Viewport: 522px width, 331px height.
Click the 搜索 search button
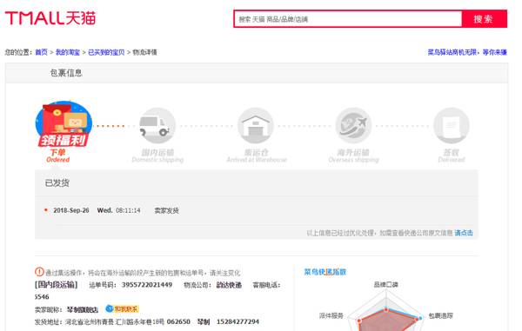[485, 19]
